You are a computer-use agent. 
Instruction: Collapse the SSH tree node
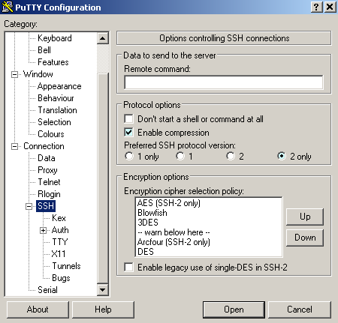point(29,206)
